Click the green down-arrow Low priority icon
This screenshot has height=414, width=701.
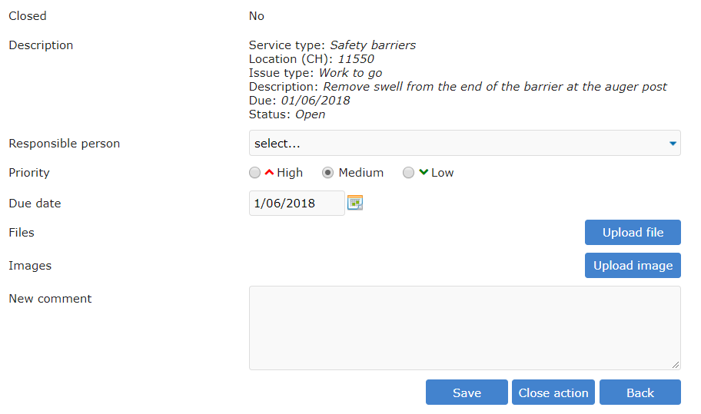(423, 173)
